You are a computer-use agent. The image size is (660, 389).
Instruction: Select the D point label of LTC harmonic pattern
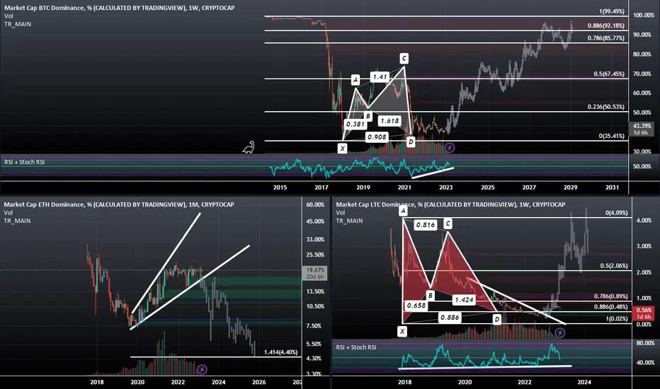point(497,319)
